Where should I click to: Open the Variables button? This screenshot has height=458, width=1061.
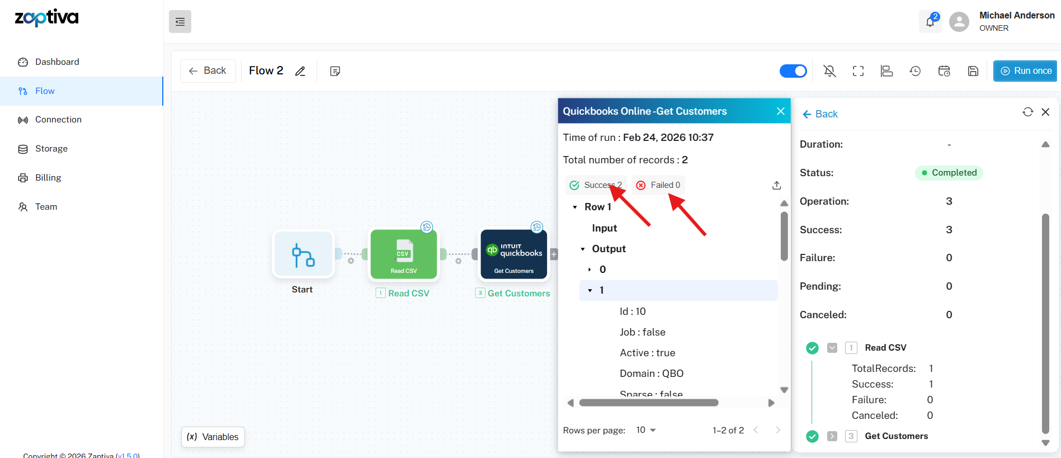213,437
